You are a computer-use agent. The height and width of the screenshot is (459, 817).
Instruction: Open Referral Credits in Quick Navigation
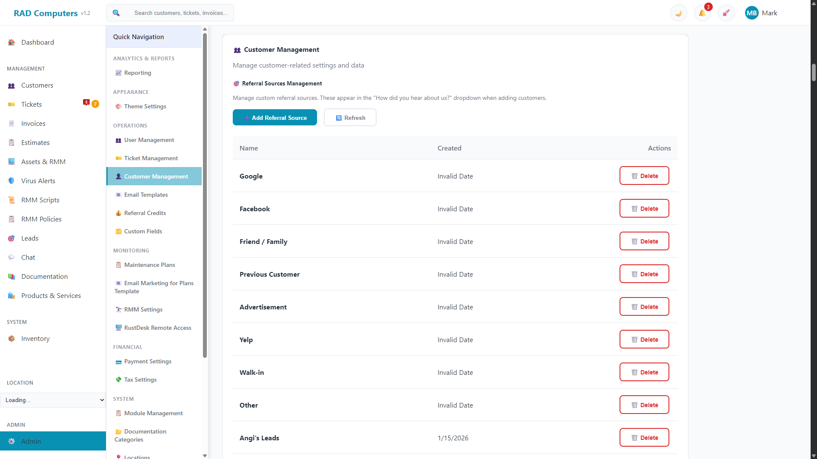point(145,213)
